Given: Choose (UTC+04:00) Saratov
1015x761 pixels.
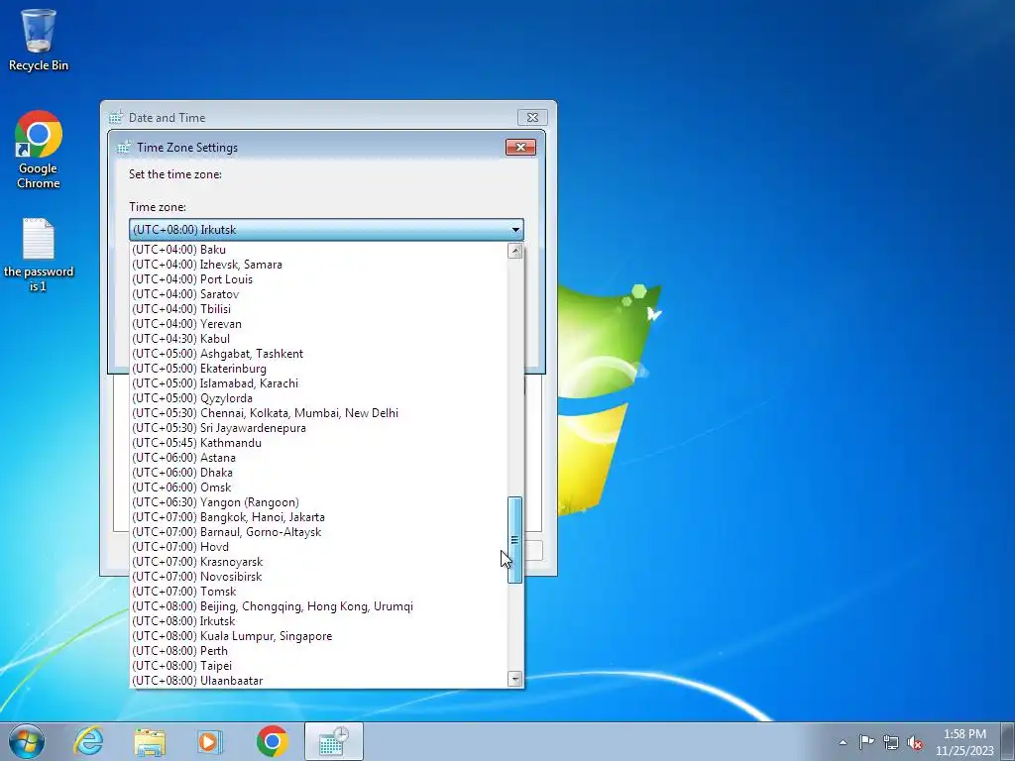Looking at the screenshot, I should click(318, 294).
